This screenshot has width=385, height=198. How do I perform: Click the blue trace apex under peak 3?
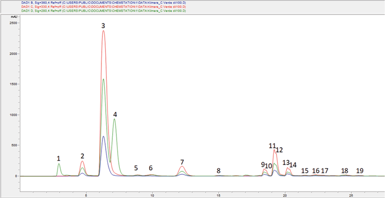click(104, 136)
